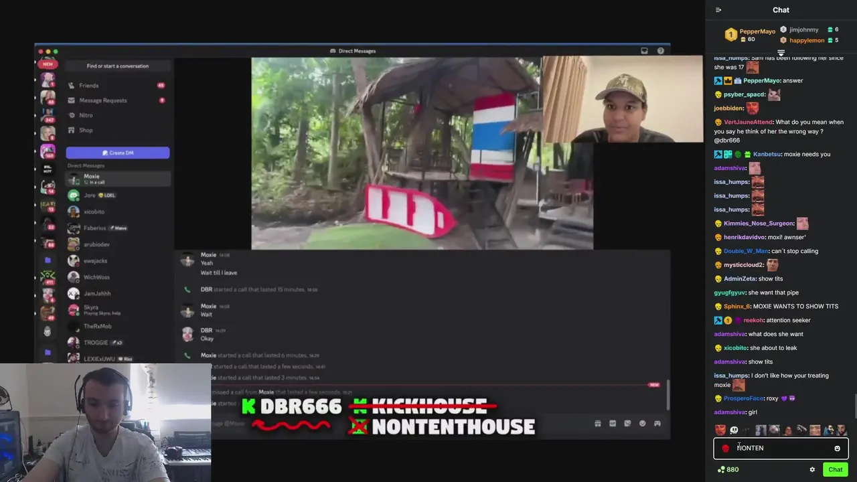Collapse the chat panel via arrow icon
Screen dimensions: 857x482
[718, 10]
